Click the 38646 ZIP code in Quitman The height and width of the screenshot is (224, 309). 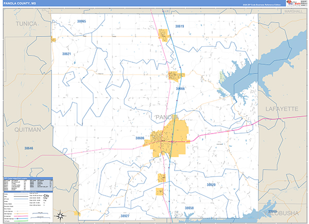pos(29,148)
